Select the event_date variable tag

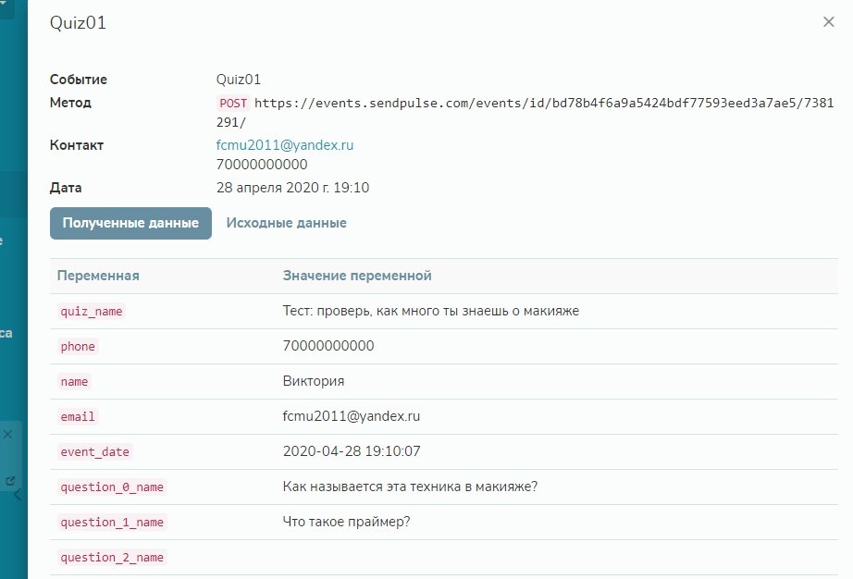(94, 452)
